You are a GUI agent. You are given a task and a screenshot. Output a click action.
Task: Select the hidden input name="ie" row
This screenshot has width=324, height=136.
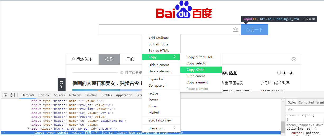pos(72,113)
